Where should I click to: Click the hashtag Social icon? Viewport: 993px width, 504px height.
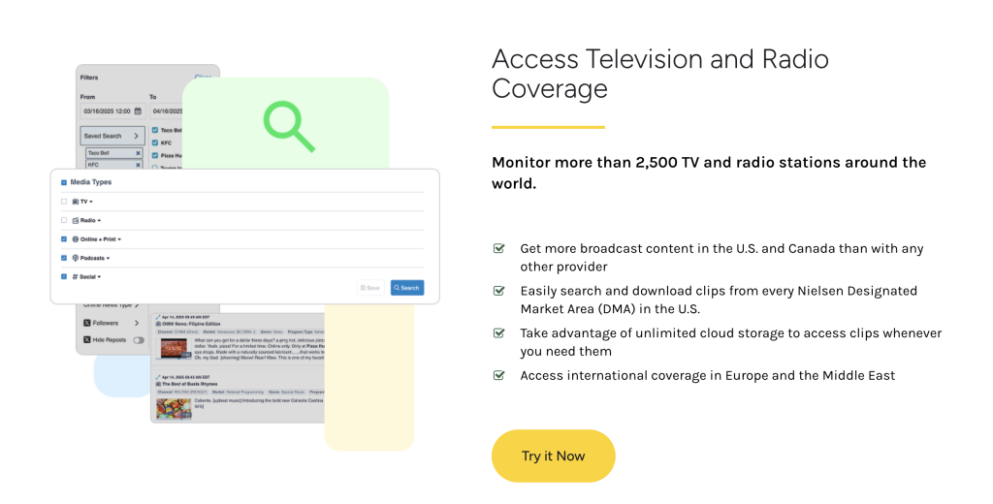(76, 276)
